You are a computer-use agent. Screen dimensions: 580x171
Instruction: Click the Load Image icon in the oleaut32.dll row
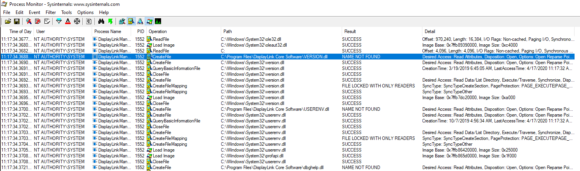point(149,45)
